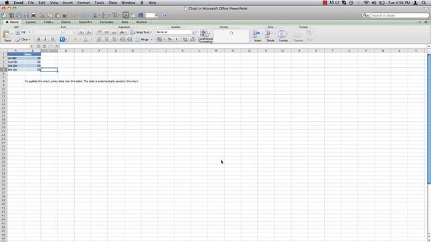The image size is (431, 242).
Task: Open the Fill dropdown arrow
Action: coord(30,32)
